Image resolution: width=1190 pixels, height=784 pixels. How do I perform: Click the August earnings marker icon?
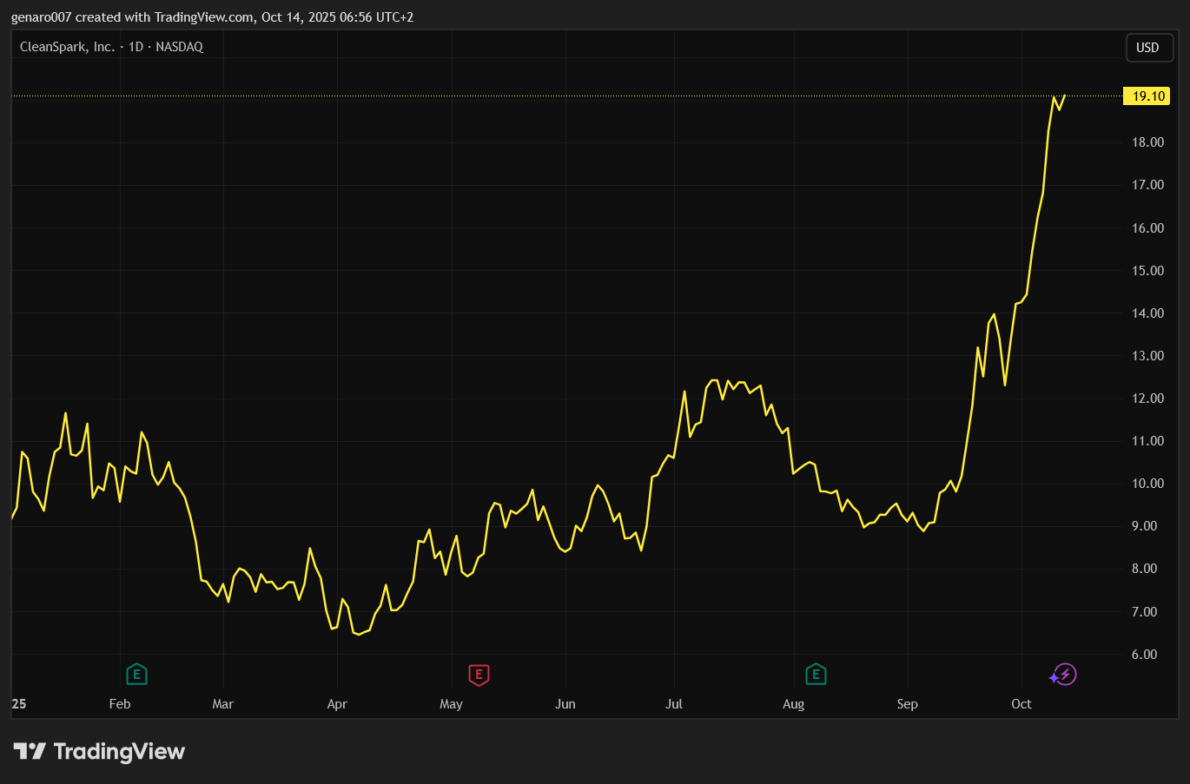816,674
